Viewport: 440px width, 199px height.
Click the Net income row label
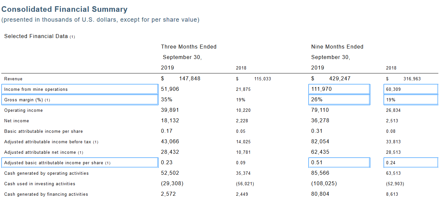[x=16, y=121]
